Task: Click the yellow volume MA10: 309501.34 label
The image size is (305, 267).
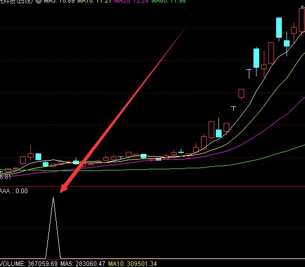Action: (132, 264)
